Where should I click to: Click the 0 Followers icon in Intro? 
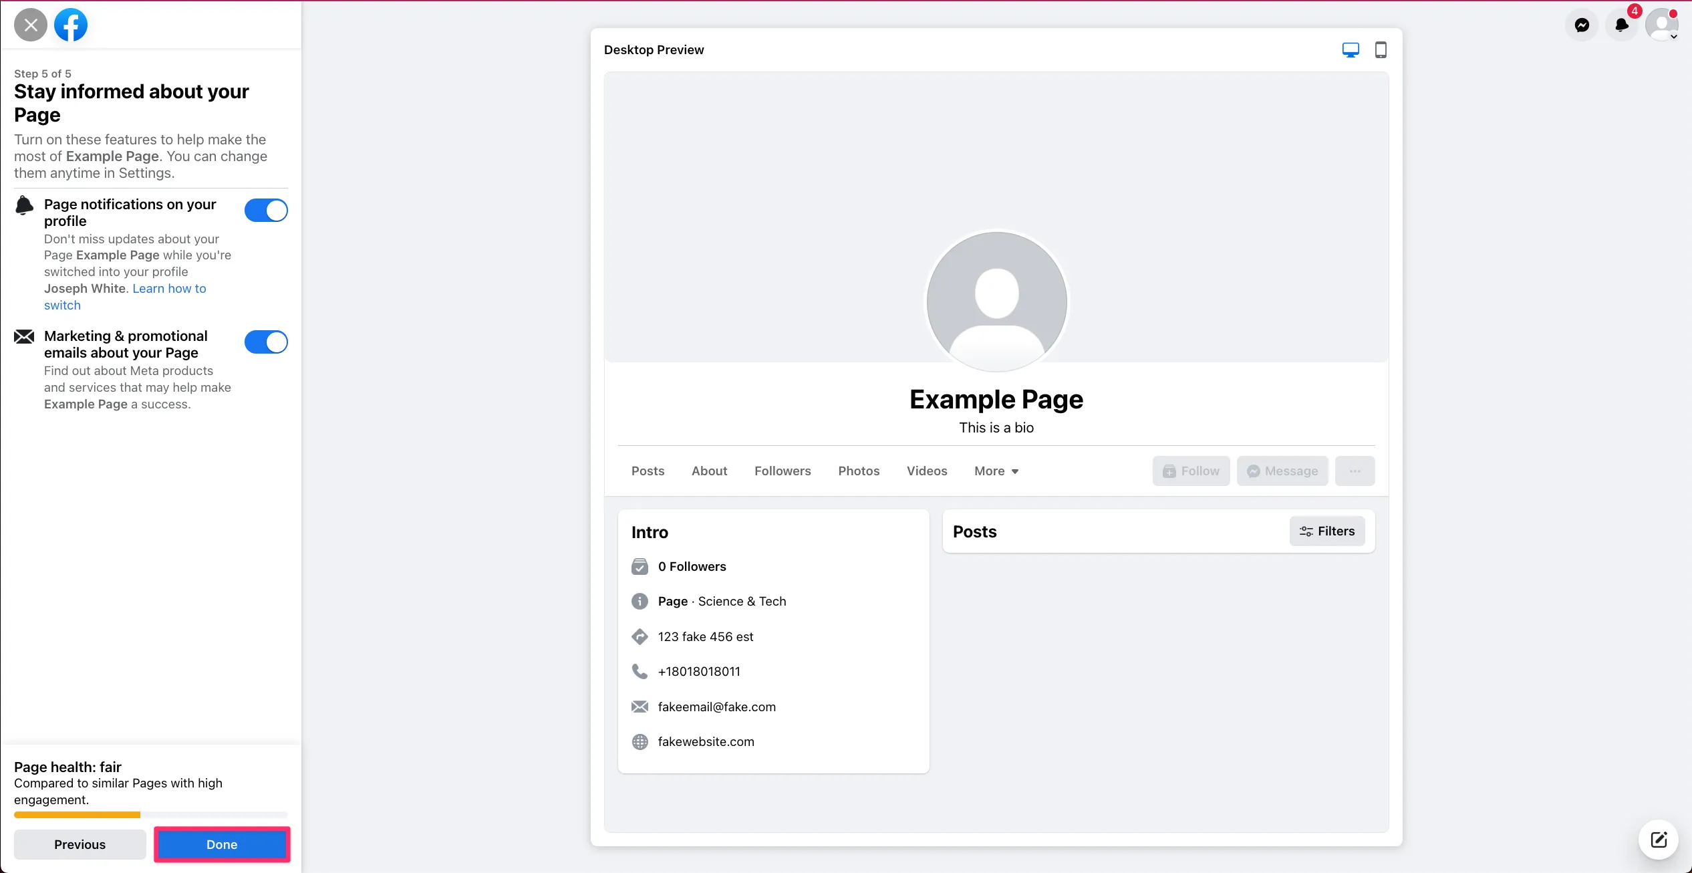pos(640,567)
